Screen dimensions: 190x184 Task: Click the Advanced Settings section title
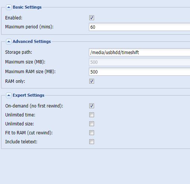[x=32, y=41]
